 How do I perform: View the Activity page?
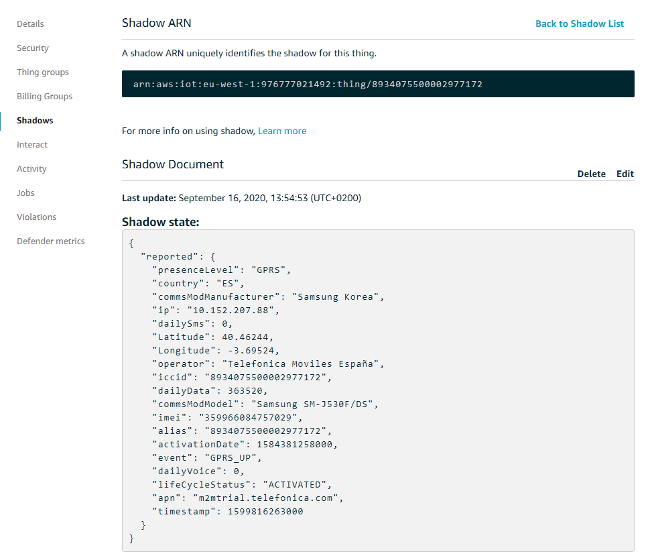(31, 169)
